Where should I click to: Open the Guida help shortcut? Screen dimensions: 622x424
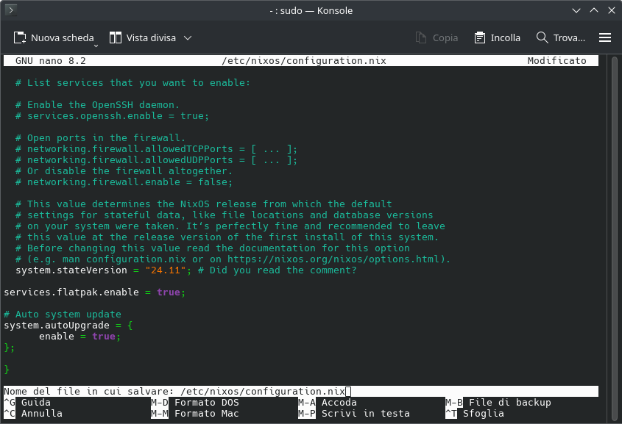35,403
